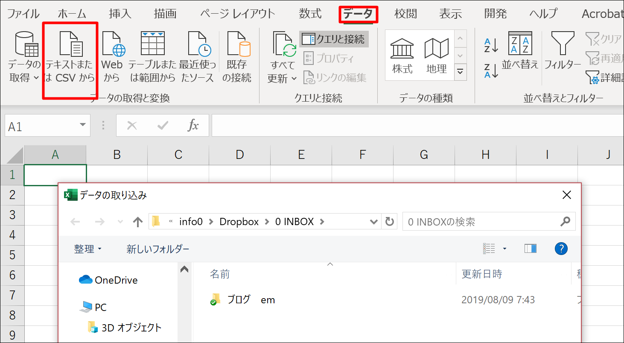This screenshot has height=343, width=624.
Task: Click From Table or Range (テーブルまたは範囲から)
Action: [152, 56]
